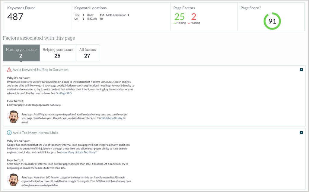Click the Meta description keyword count

[x=118, y=15]
